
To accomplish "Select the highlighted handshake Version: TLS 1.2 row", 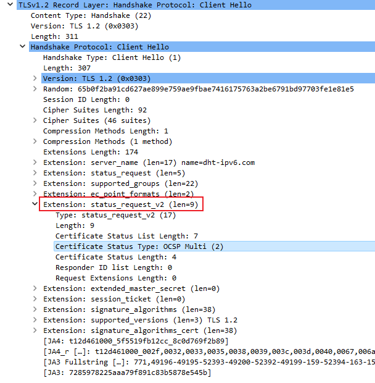I will coord(208,78).
